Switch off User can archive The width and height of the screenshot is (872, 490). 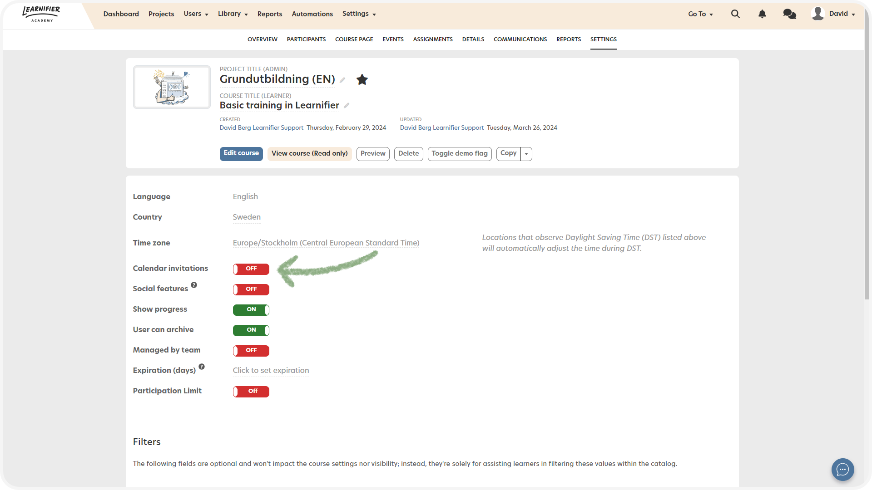251,330
